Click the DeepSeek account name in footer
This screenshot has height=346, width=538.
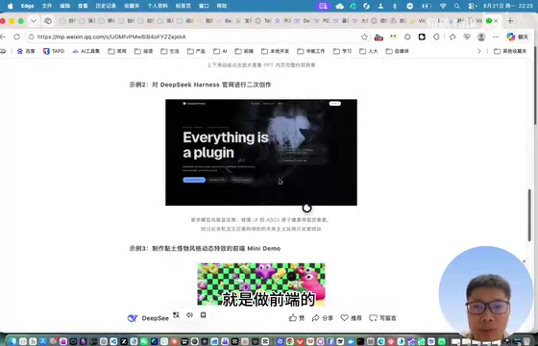(155, 318)
